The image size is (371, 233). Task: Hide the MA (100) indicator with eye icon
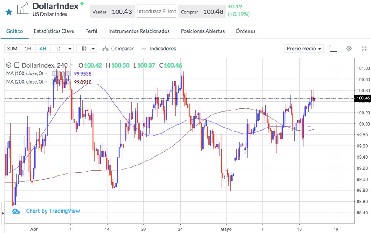click(x=54, y=73)
